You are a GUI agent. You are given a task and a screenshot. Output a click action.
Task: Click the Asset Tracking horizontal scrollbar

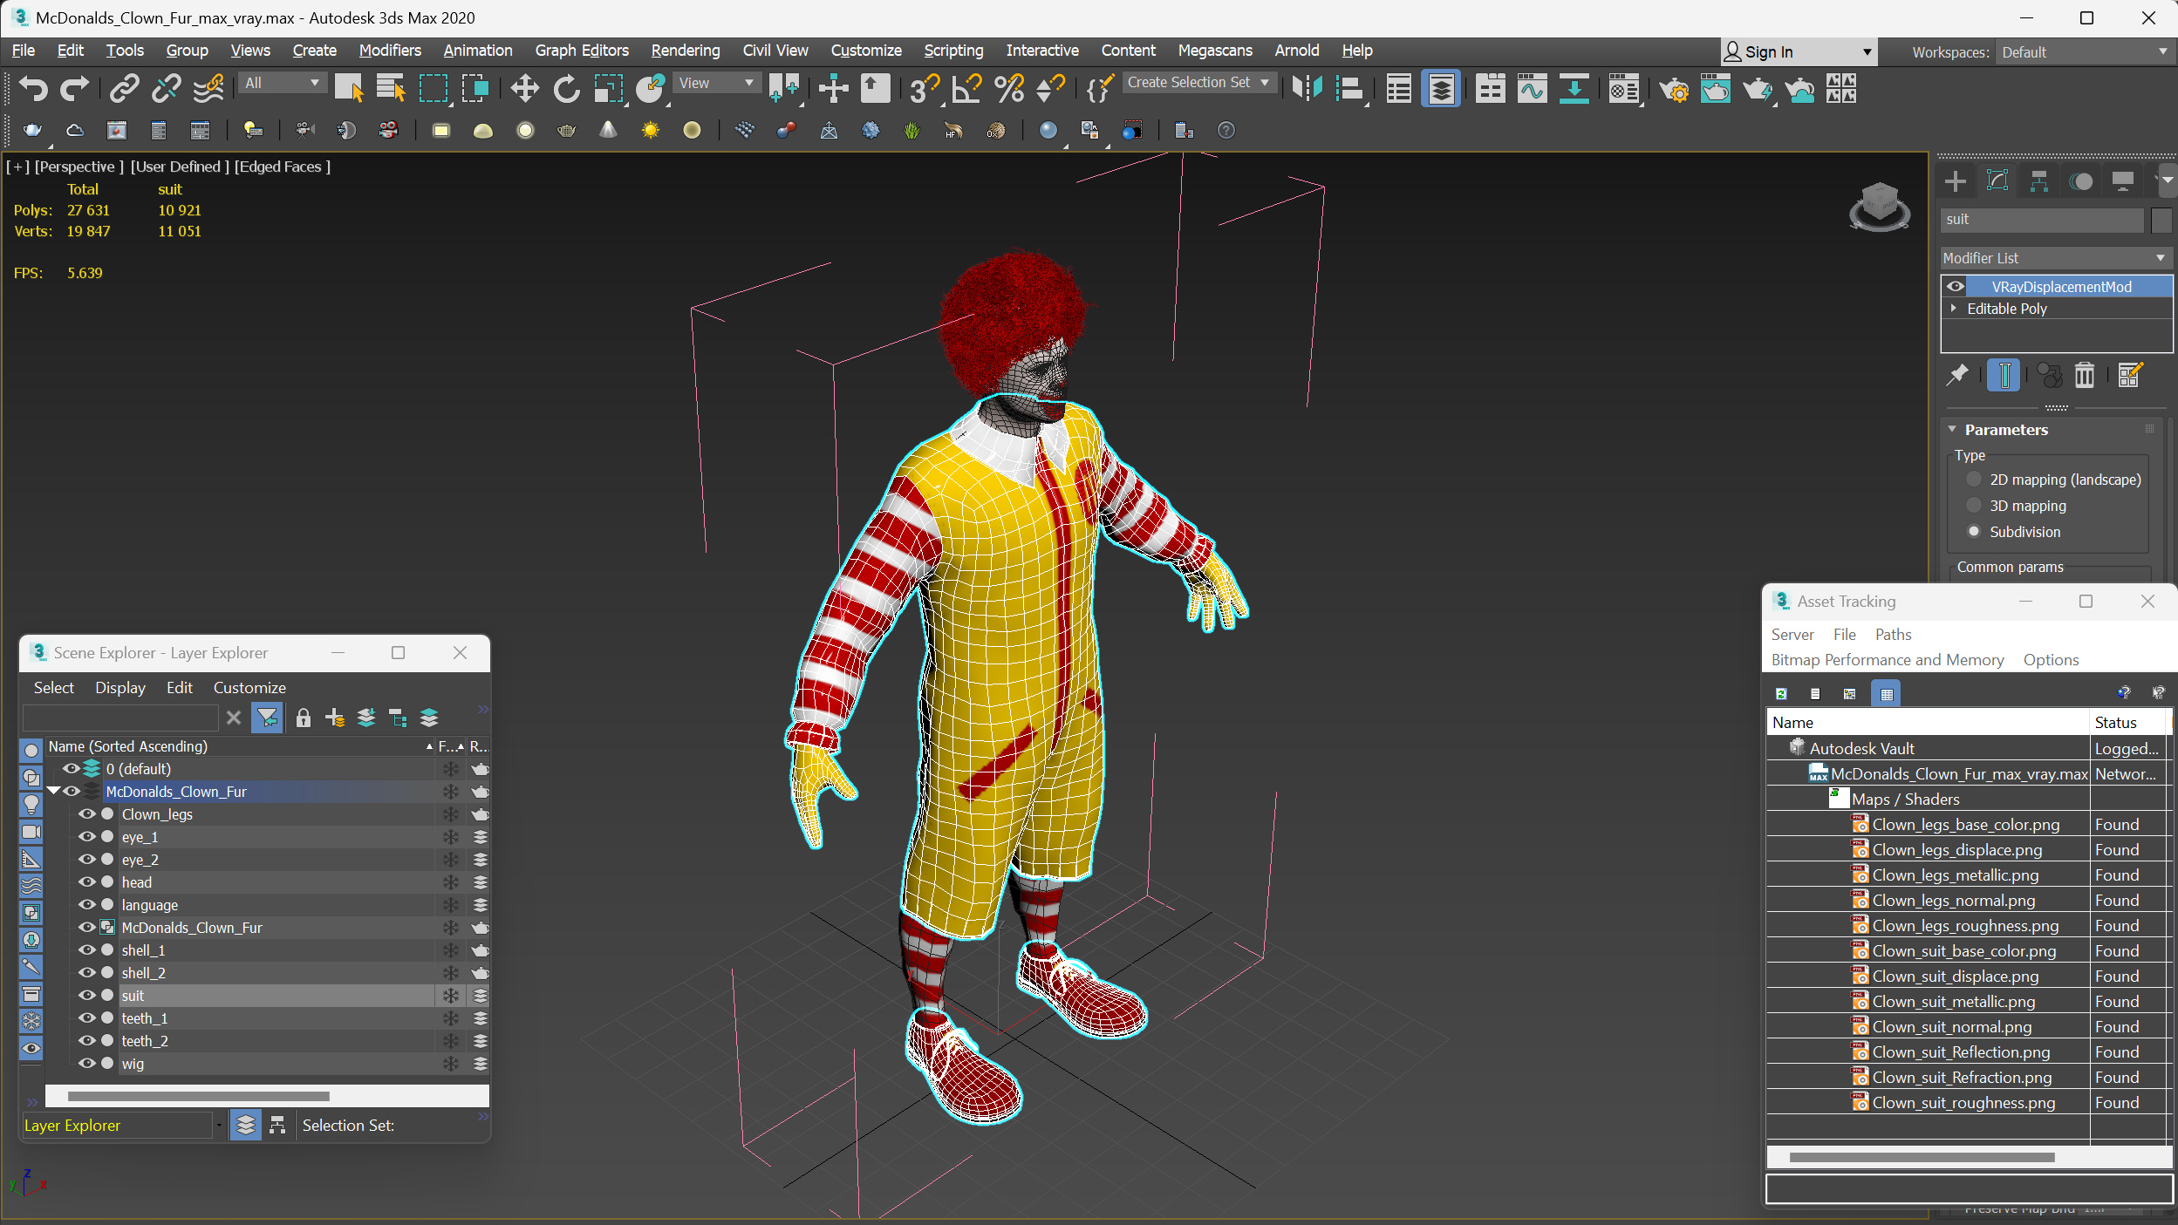coord(1922,1158)
